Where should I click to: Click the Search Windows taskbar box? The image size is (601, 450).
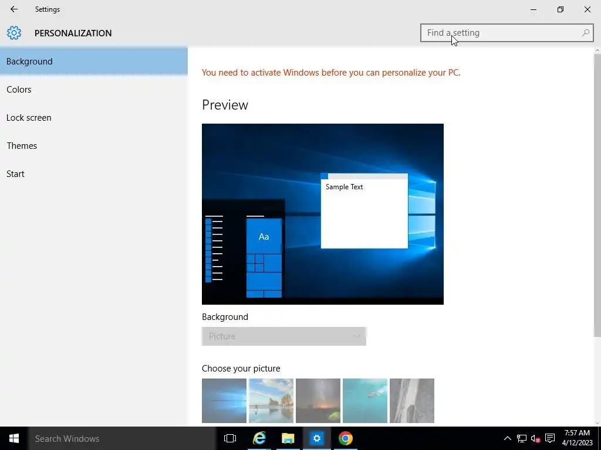pos(122,438)
